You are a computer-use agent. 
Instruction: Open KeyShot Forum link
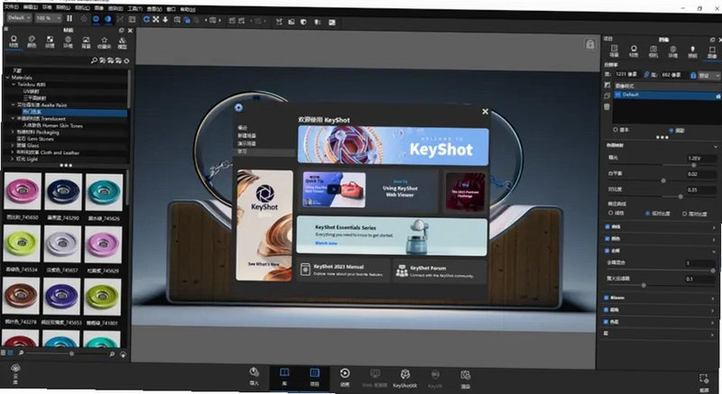click(440, 271)
